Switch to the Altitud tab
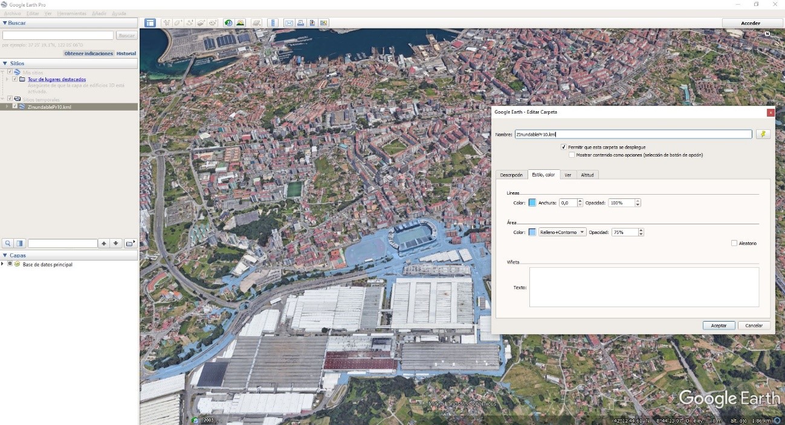785x425 pixels. (x=587, y=175)
